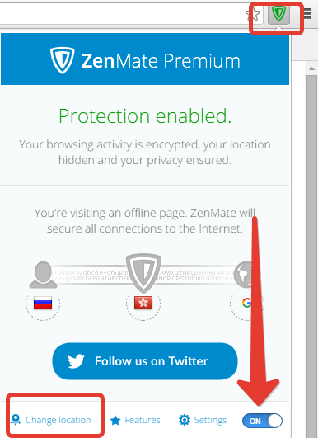Click the white ZenMate shield logo in header
This screenshot has width=318, height=438.
[63, 60]
